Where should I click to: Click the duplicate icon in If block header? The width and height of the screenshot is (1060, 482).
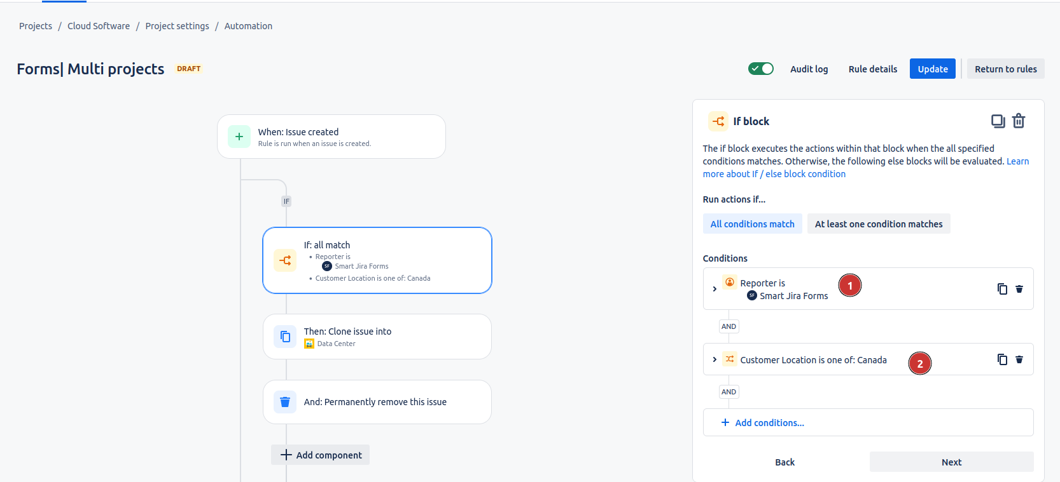pos(998,121)
